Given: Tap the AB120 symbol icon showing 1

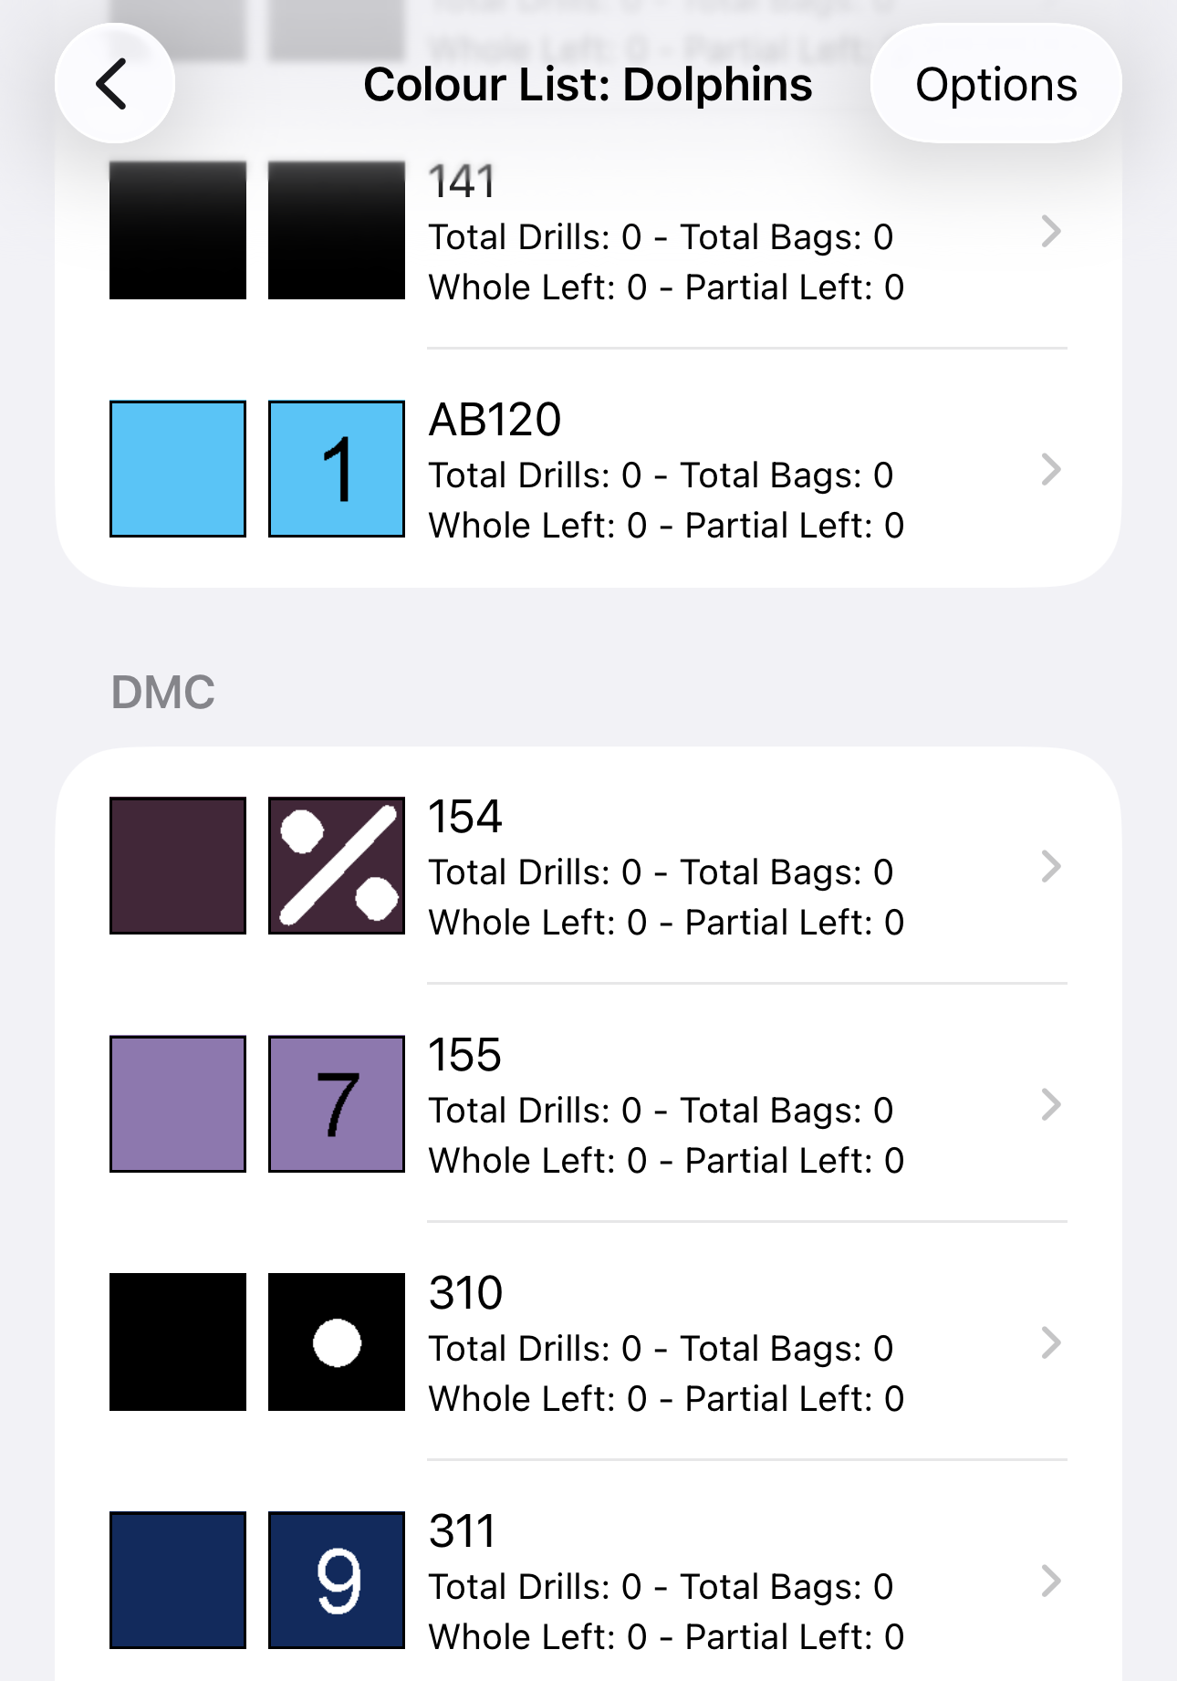Looking at the screenshot, I should [337, 469].
